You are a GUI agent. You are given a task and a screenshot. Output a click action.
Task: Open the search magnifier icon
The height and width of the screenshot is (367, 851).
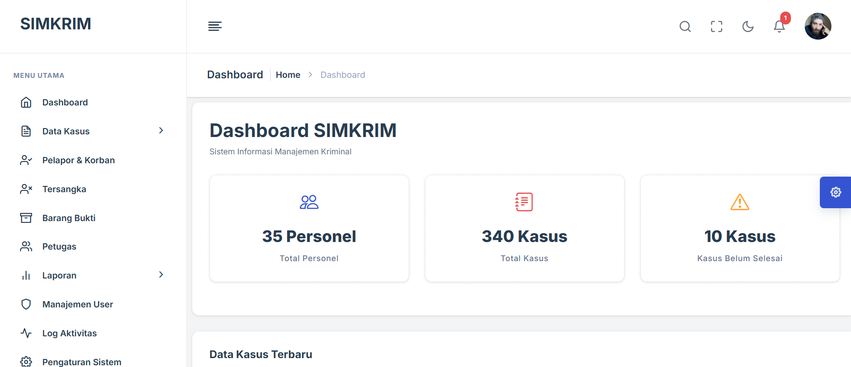(685, 27)
